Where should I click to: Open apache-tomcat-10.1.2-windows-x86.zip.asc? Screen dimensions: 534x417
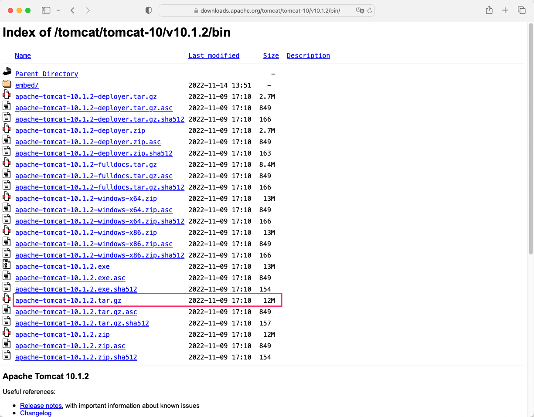[x=94, y=244]
